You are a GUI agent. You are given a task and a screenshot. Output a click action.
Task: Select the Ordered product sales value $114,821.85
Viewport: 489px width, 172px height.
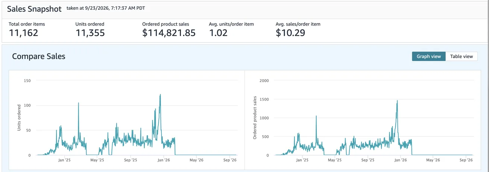[x=169, y=33]
